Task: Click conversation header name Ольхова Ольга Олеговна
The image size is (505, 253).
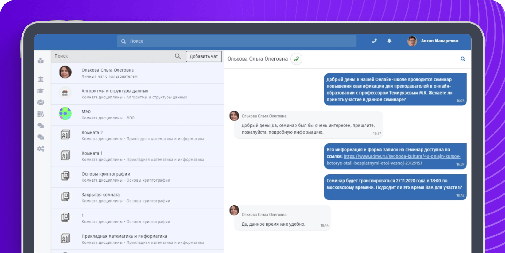Action: pyautogui.click(x=258, y=59)
